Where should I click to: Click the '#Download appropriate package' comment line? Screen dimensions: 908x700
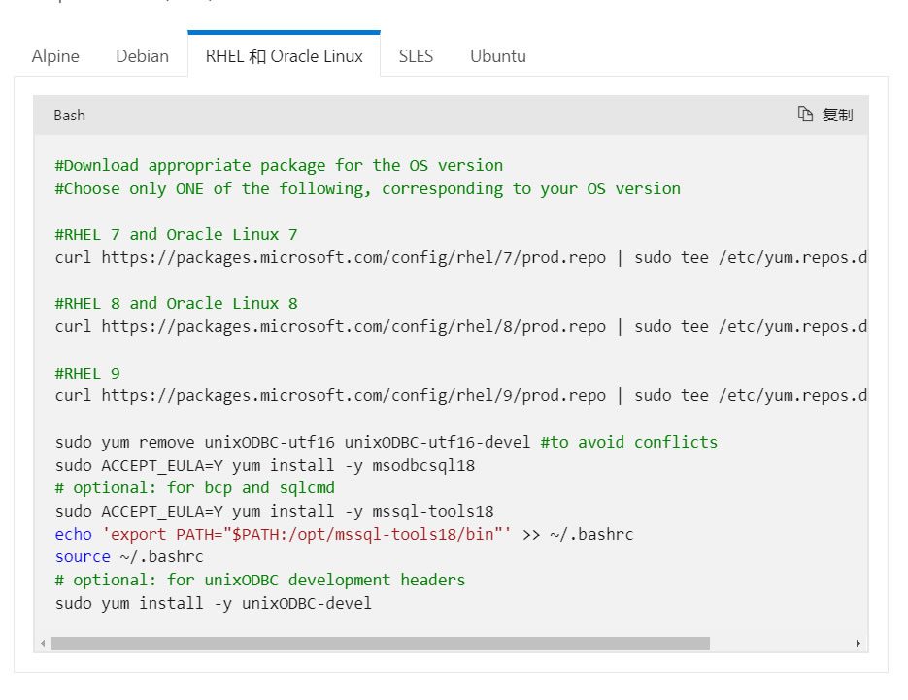(x=279, y=166)
